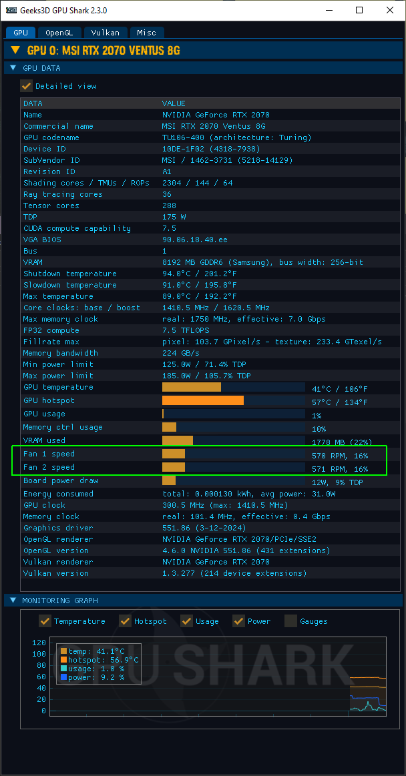Image resolution: width=406 pixels, height=776 pixels.
Task: Click the Fan 1 speed bar
Action: pos(234,454)
